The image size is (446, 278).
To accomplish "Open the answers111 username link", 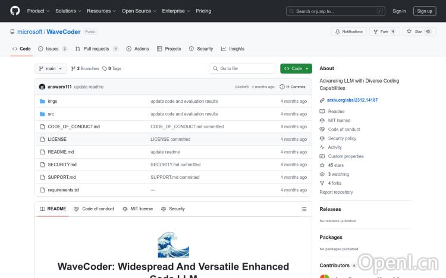I will 59,87.
